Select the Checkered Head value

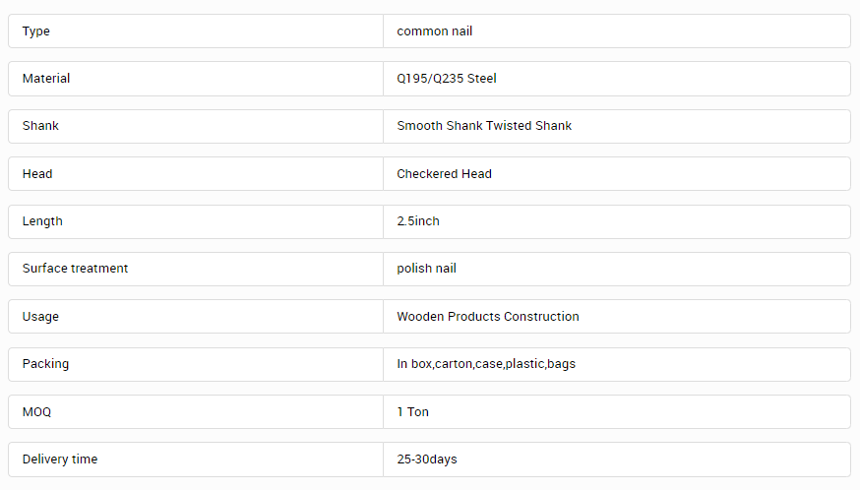tap(444, 174)
